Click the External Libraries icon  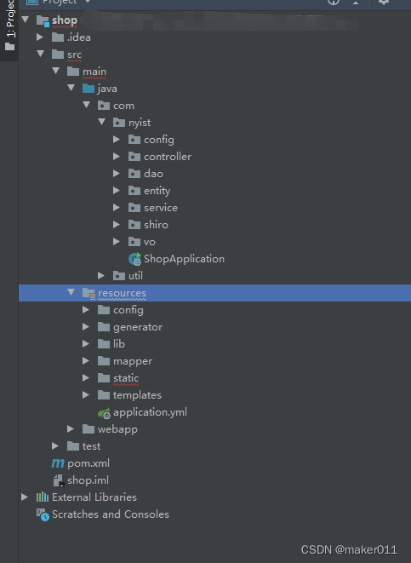click(x=43, y=497)
